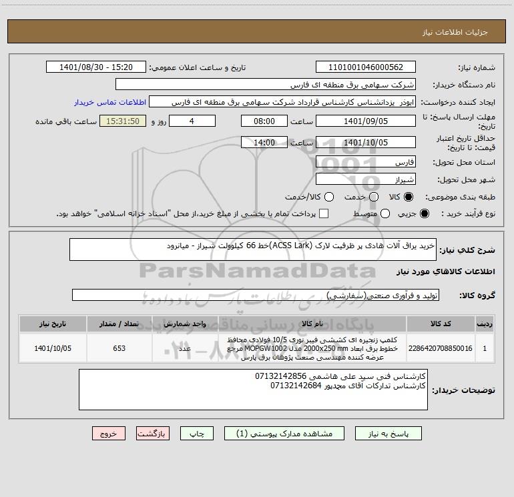Click item code 2286420708850016 cell
514x497 pixels.
pyautogui.click(x=441, y=348)
